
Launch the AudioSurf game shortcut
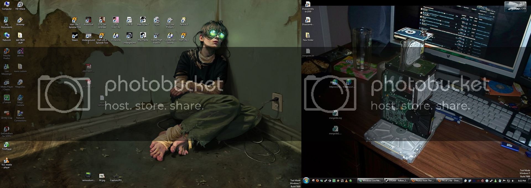point(88,21)
